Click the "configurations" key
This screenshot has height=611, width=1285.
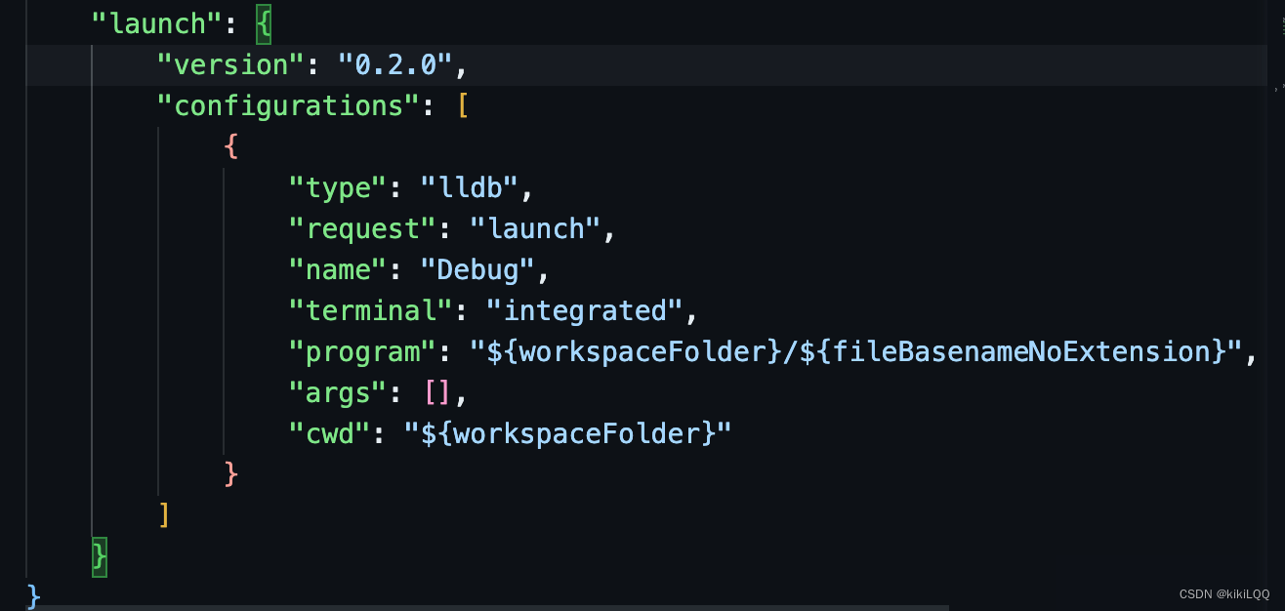tap(288, 105)
